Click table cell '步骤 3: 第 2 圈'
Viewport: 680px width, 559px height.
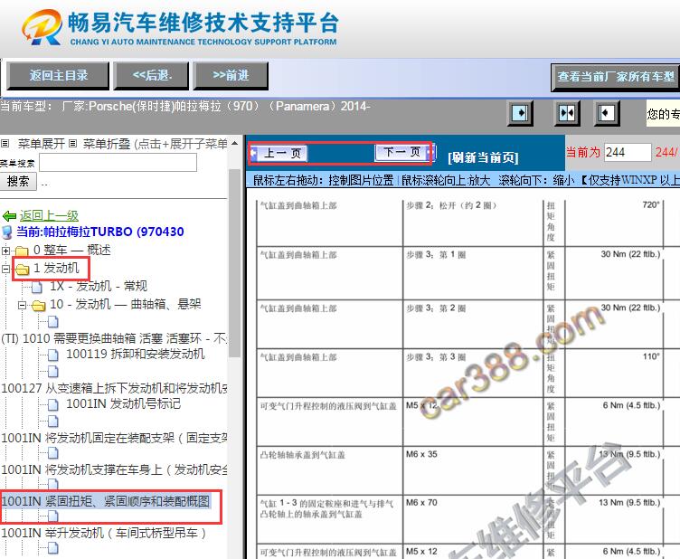pos(473,325)
